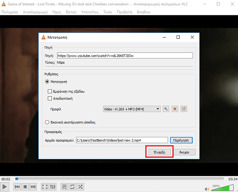Create a new profile with the list icon
The image size is (238, 192).
click(184, 109)
